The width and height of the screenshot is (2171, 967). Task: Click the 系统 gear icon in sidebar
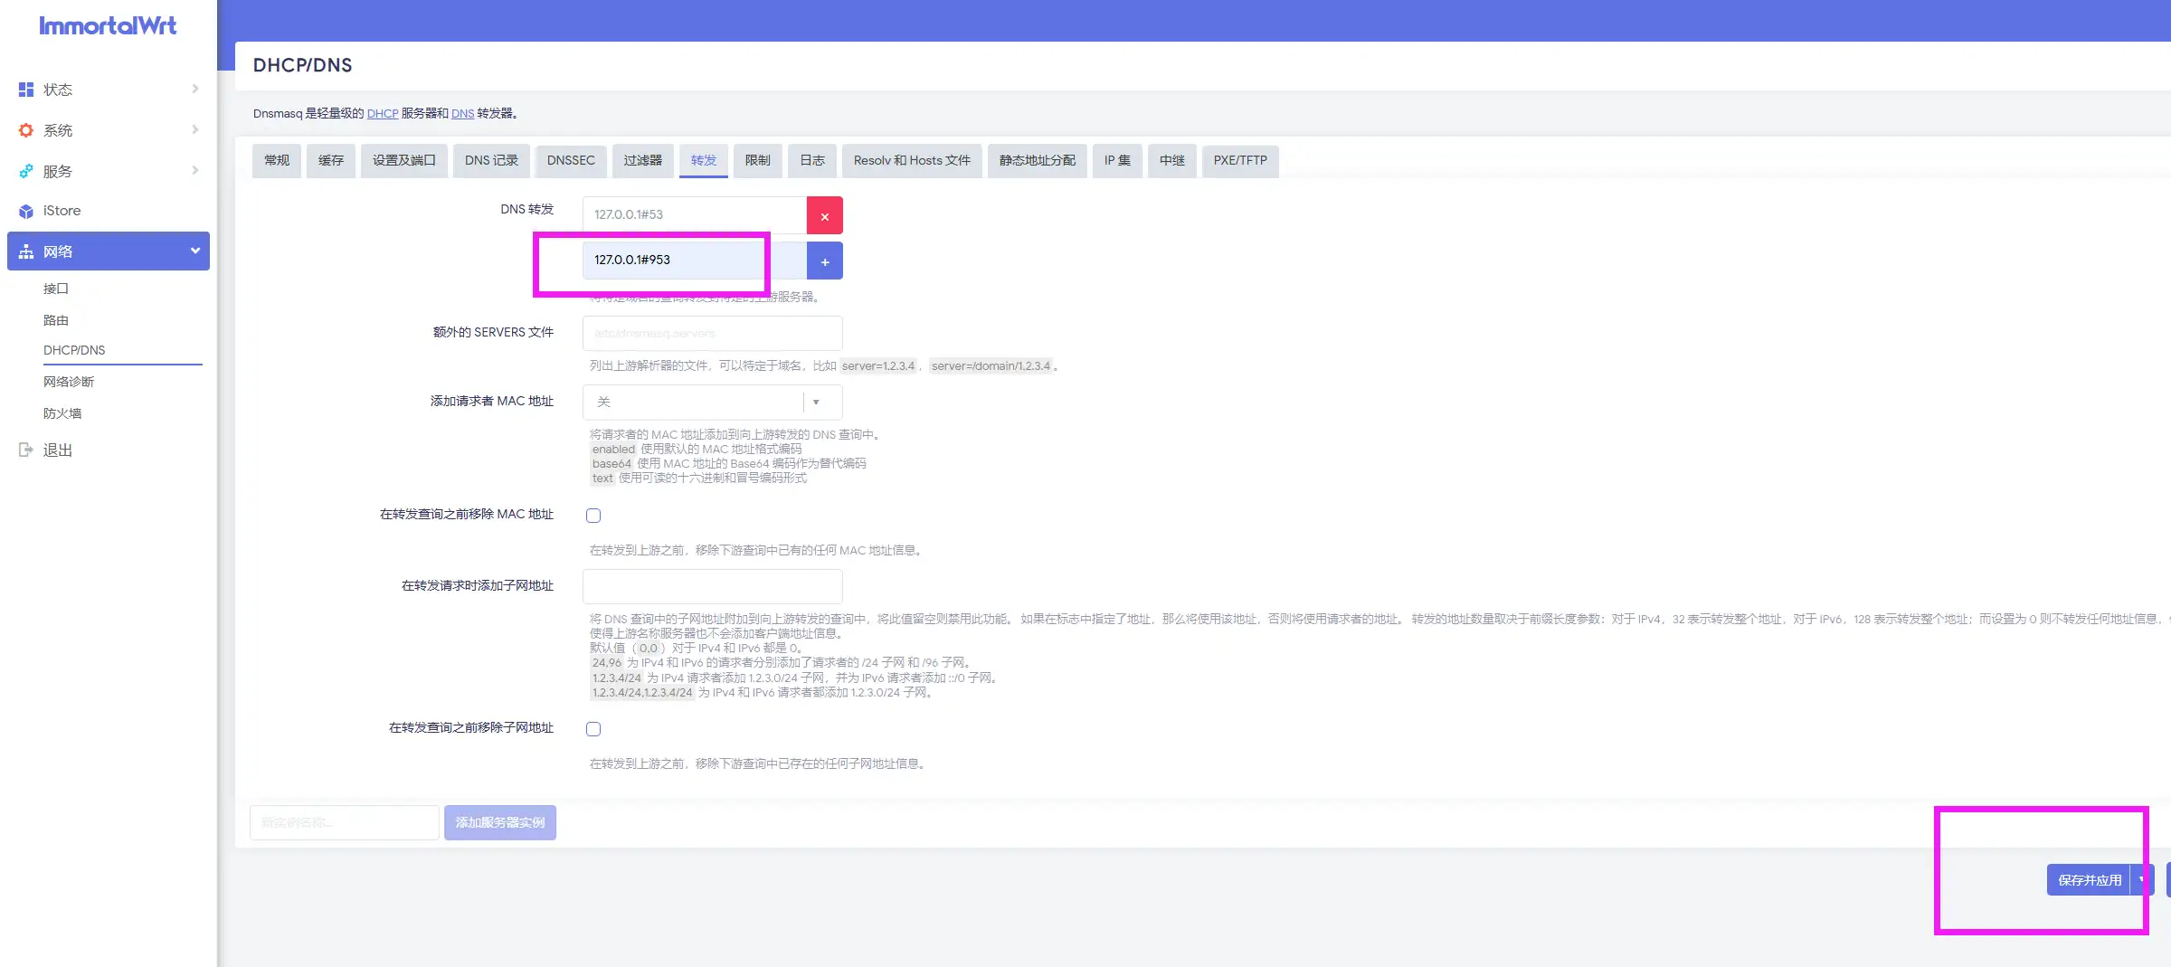25,129
